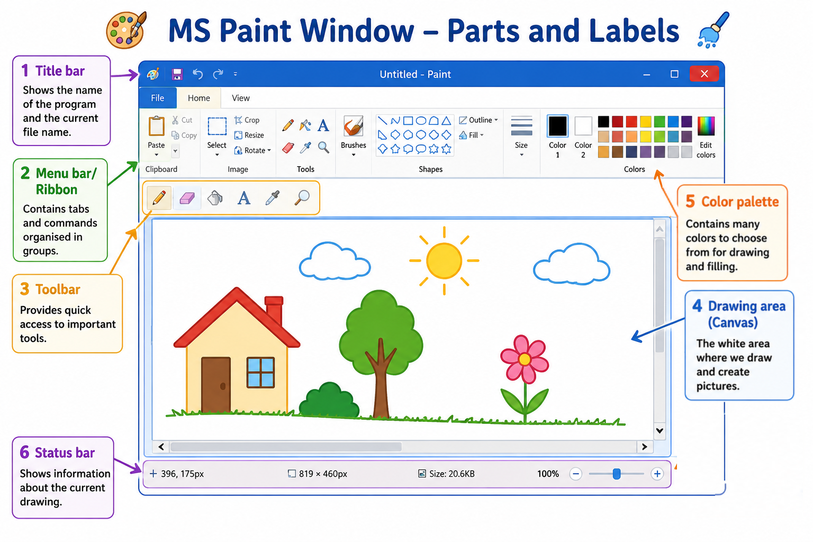Open the Size line thickness dropdown
The height and width of the screenshot is (542, 813).
click(521, 136)
